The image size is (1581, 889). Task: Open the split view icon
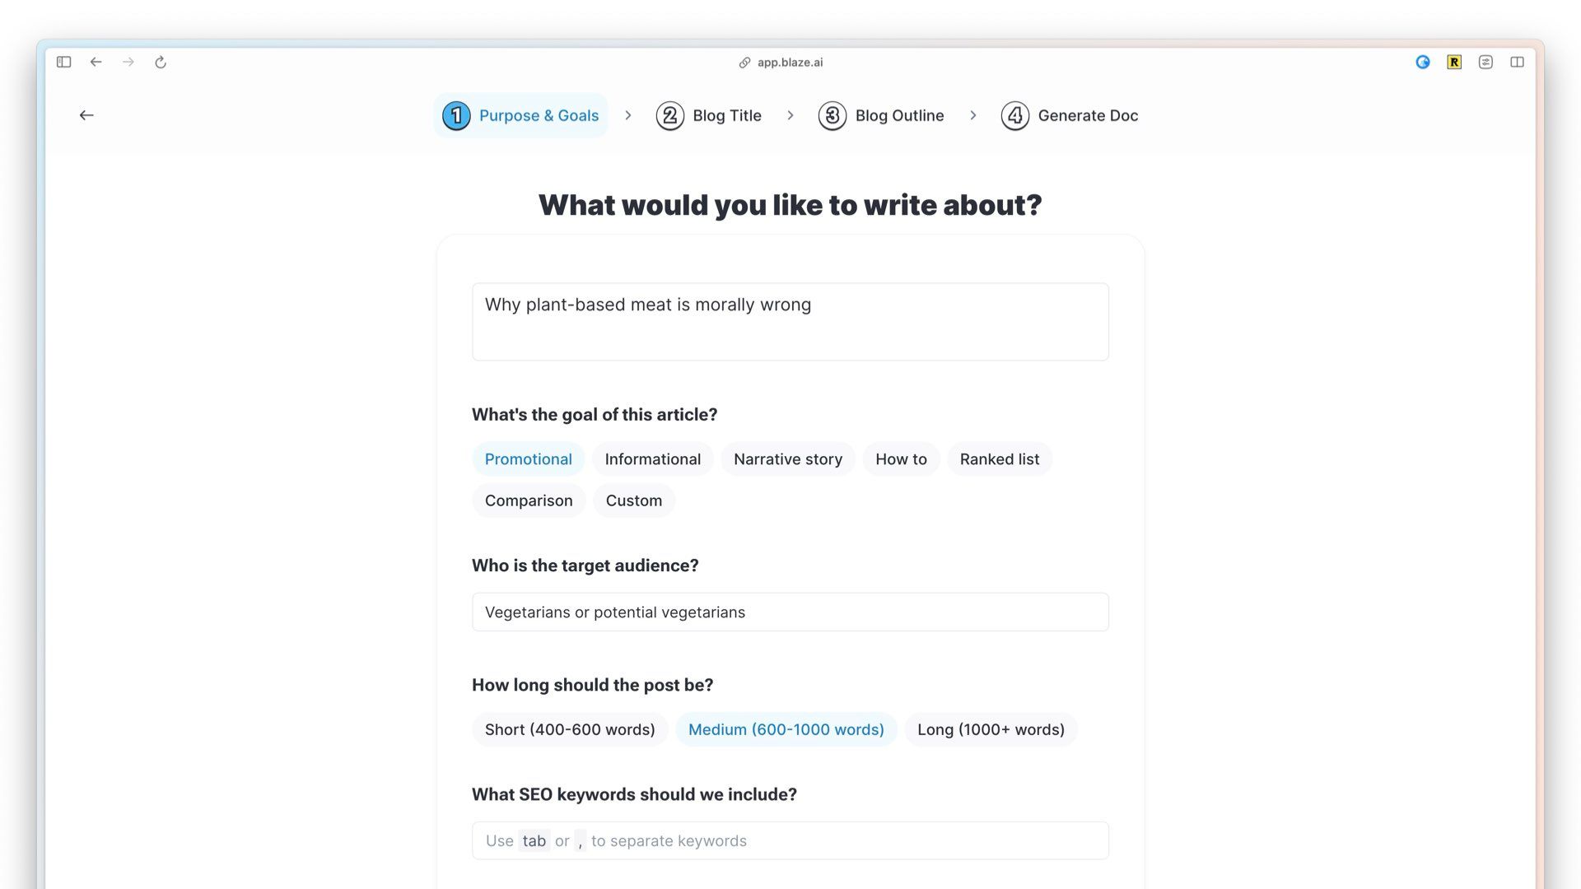click(x=1517, y=62)
